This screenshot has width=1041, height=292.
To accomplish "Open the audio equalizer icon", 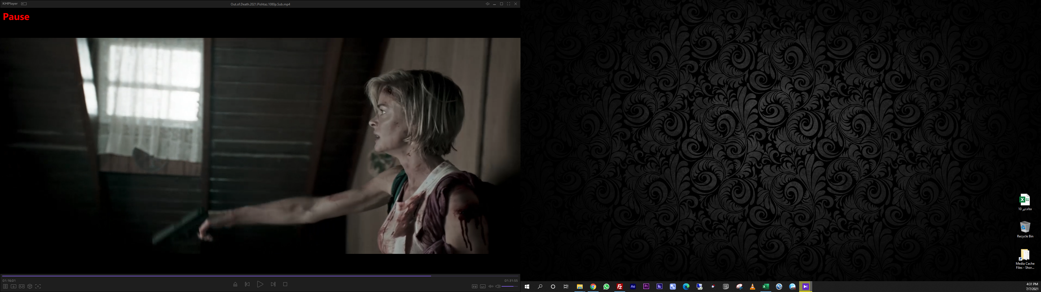I will tap(491, 286).
